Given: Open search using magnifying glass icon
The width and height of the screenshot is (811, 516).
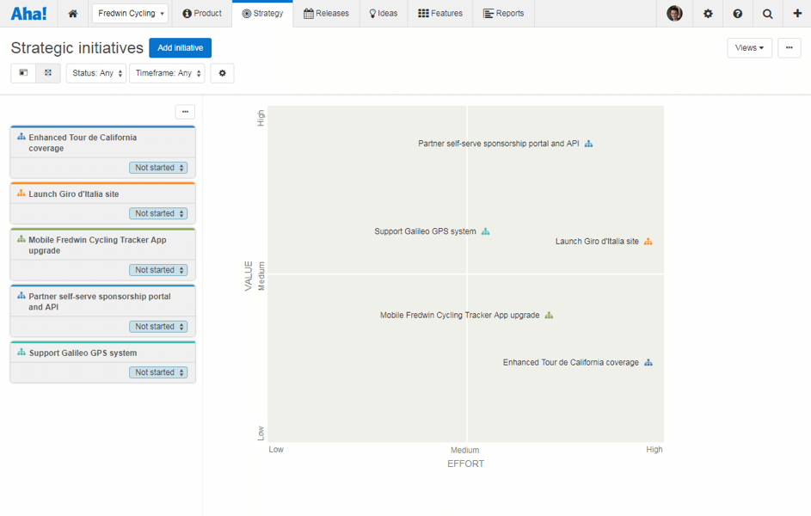Looking at the screenshot, I should 767,14.
